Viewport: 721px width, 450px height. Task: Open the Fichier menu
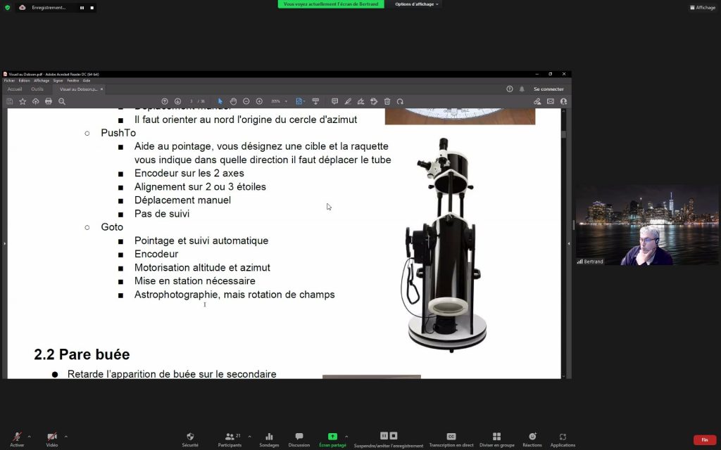[x=9, y=81]
